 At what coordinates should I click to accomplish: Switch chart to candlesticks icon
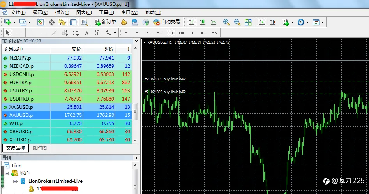coord(202,22)
